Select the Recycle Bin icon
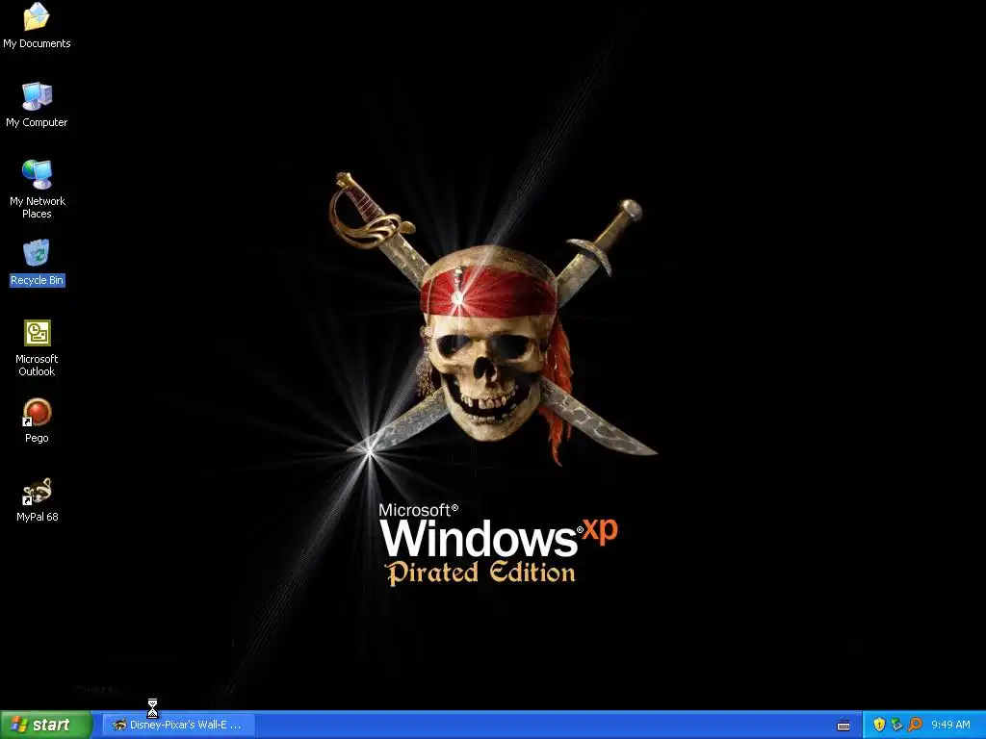This screenshot has height=739, width=986. click(x=37, y=253)
